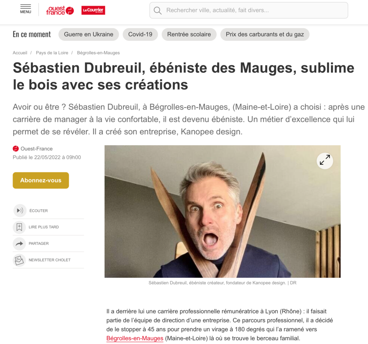
Task: Select the Guerre en Ukraine topic
Action: tap(89, 34)
